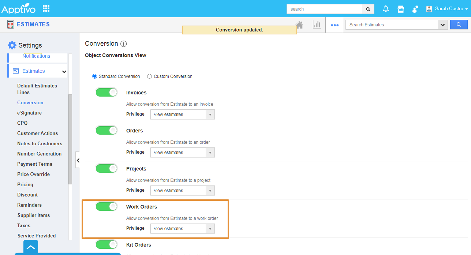The image size is (471, 255).
Task: Click the Settings gear icon
Action: click(12, 45)
